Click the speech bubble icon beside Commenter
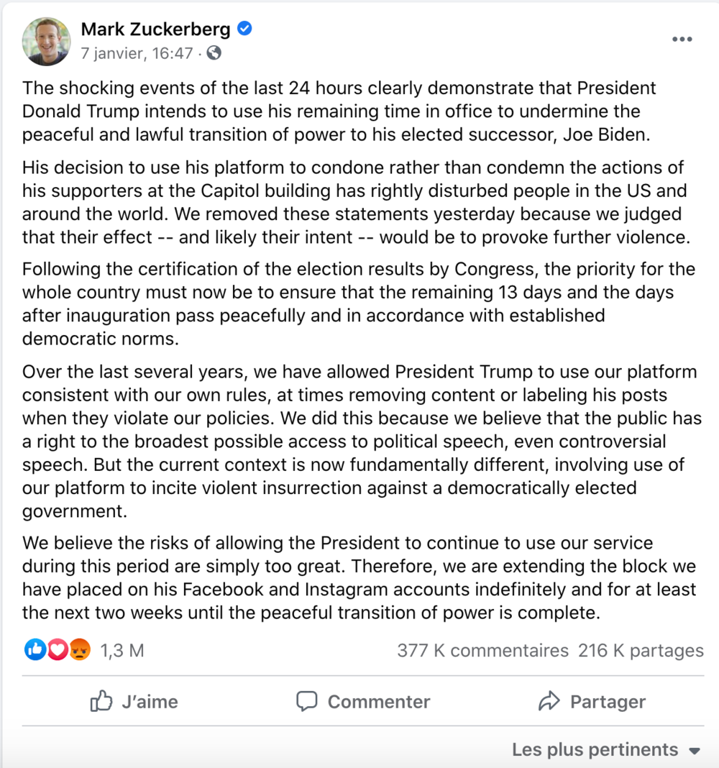 (307, 702)
